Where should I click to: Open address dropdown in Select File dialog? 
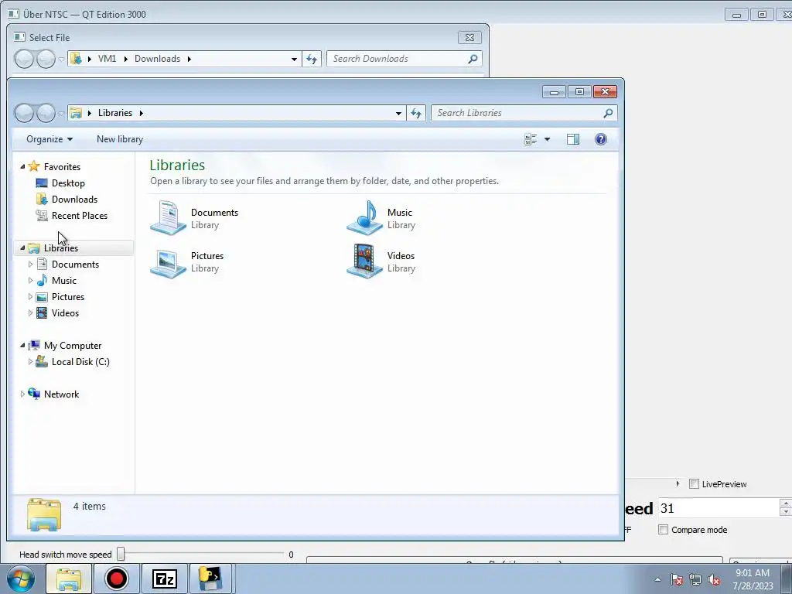pyautogui.click(x=294, y=59)
